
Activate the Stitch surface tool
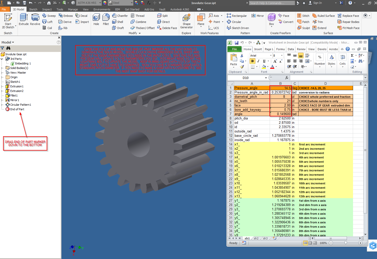[303, 16]
